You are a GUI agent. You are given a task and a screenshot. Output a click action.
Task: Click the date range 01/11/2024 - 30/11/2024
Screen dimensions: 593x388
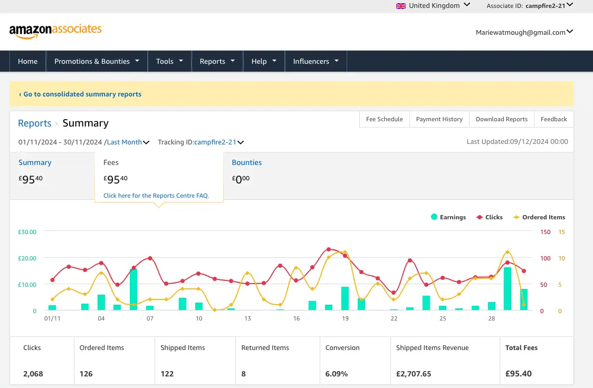pyautogui.click(x=60, y=142)
